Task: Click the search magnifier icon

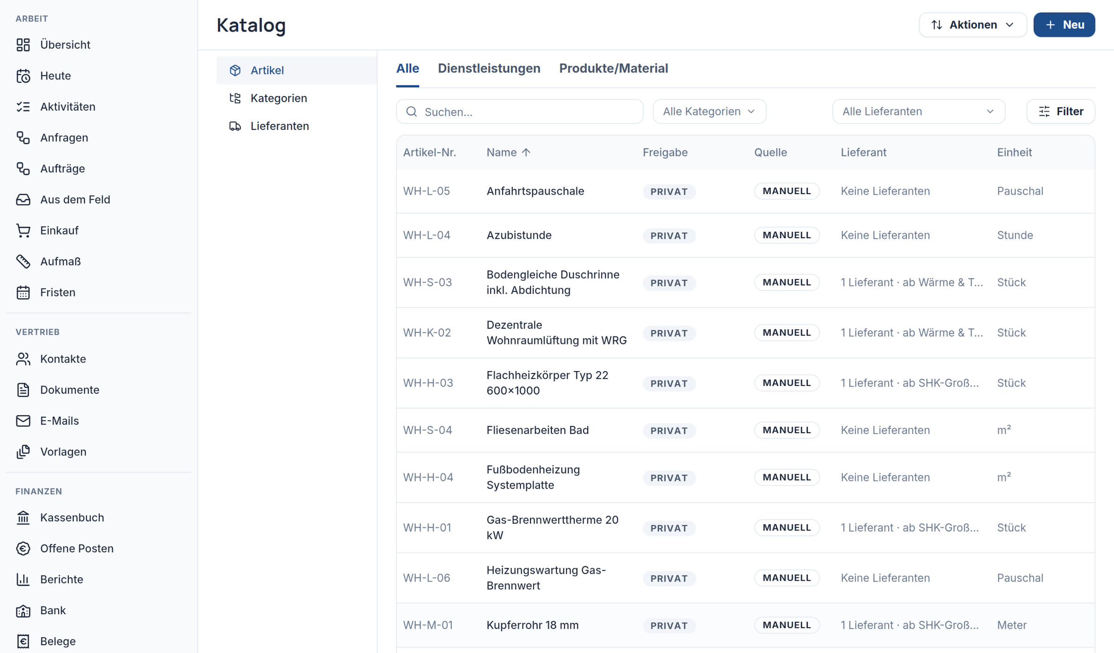Action: pos(412,111)
